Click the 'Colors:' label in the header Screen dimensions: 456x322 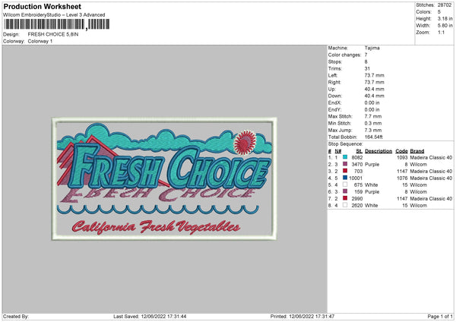(x=424, y=12)
